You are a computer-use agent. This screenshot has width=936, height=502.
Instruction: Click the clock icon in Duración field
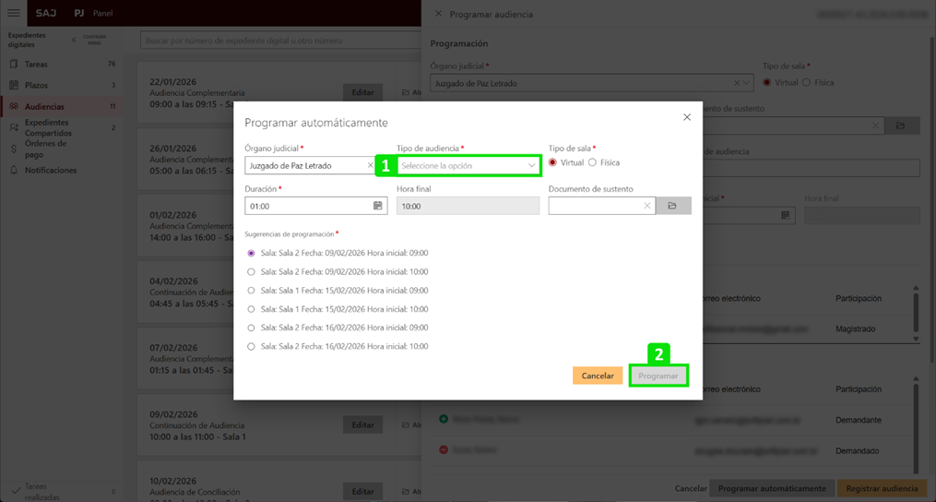377,206
